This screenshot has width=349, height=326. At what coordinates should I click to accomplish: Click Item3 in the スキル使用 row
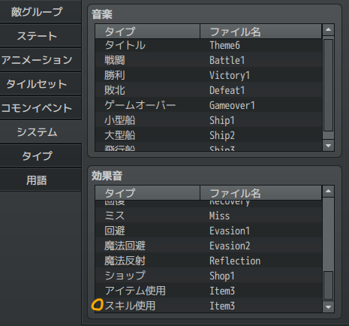222,306
